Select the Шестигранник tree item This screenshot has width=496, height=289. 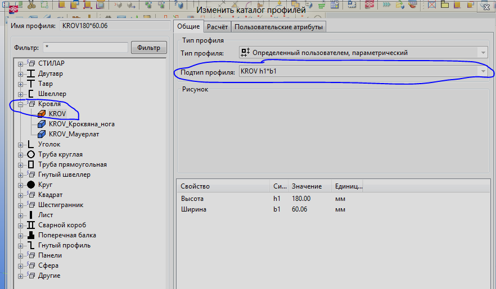point(61,205)
